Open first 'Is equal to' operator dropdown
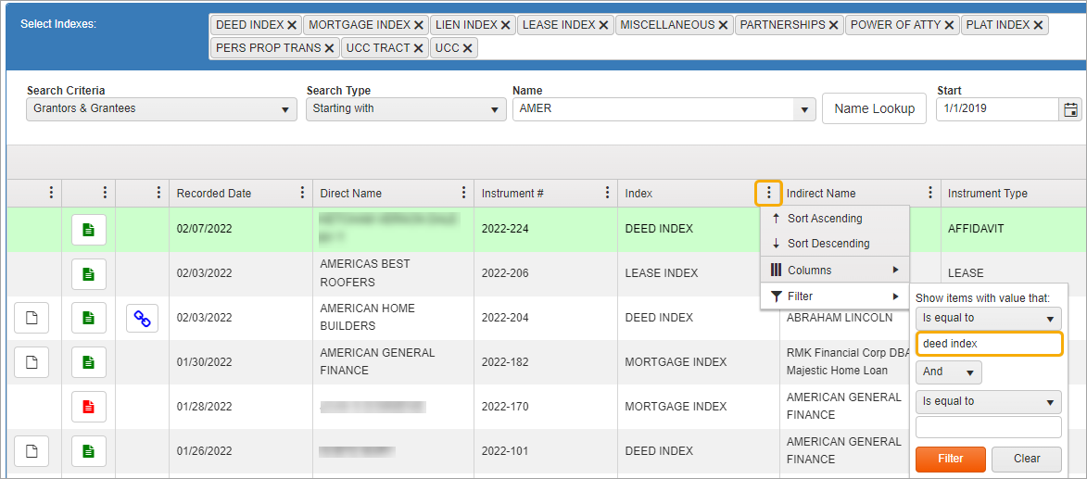 (988, 318)
